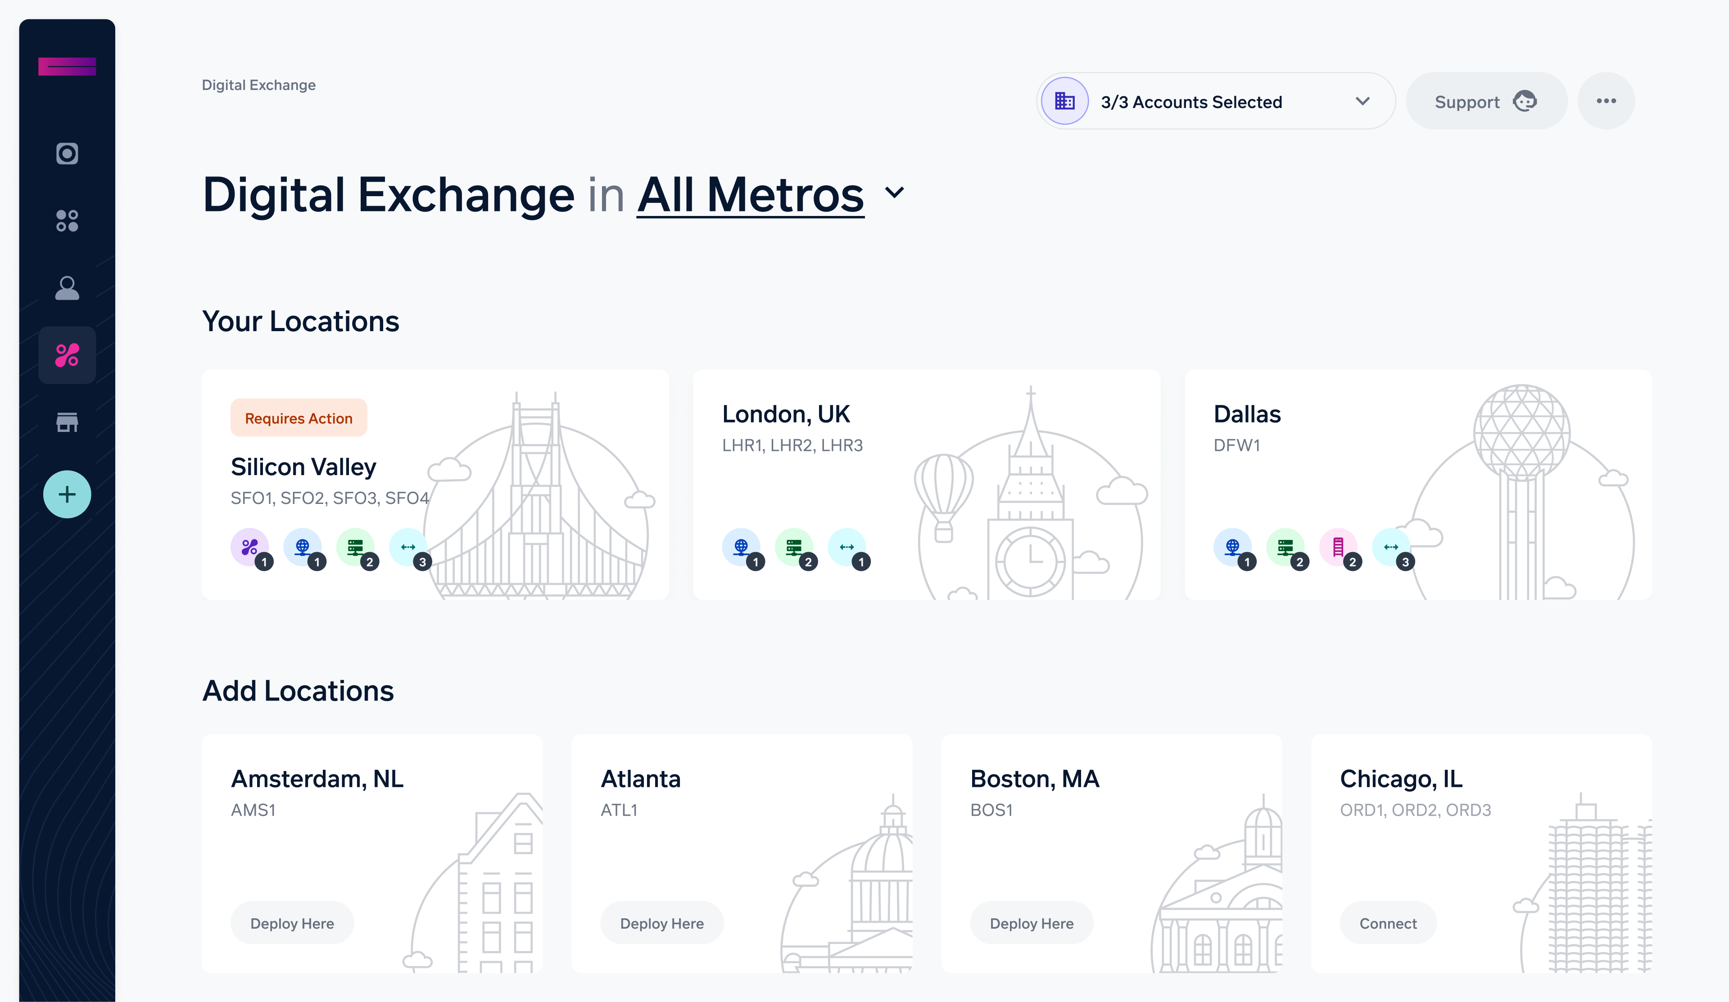Screen dimensions: 1729x1002
Task: Click the ATL1 site code
Action: [x=619, y=811]
